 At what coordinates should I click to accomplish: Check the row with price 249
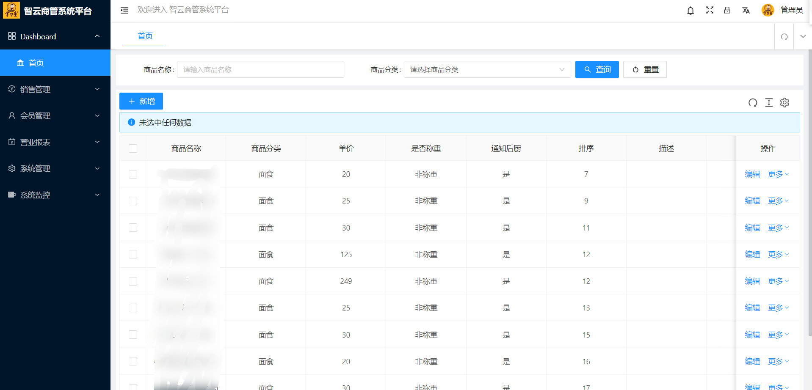[x=133, y=281]
